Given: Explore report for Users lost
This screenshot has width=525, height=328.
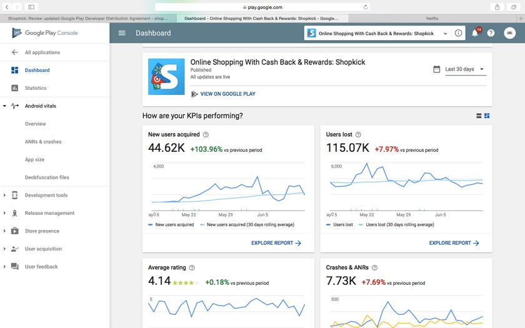Looking at the screenshot, I should (454, 243).
